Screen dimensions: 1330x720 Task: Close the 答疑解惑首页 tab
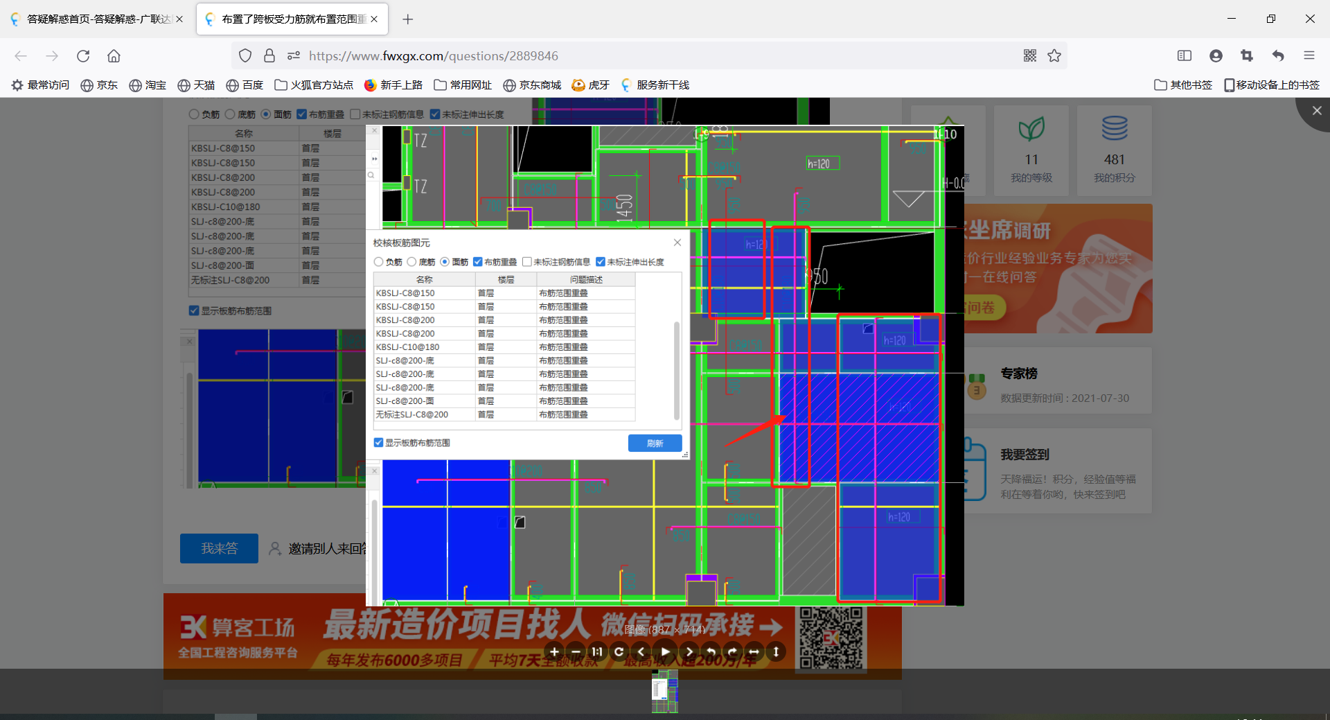(x=179, y=19)
